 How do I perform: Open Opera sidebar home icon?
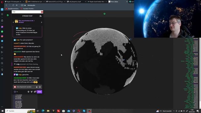click(x=2, y=14)
